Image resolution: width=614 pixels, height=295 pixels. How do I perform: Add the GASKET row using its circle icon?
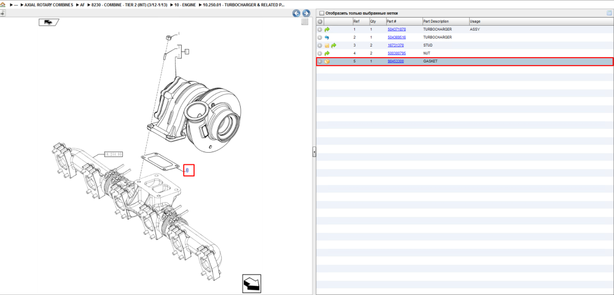tap(320, 61)
